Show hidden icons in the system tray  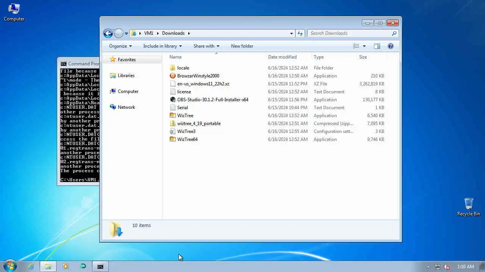coord(428,267)
